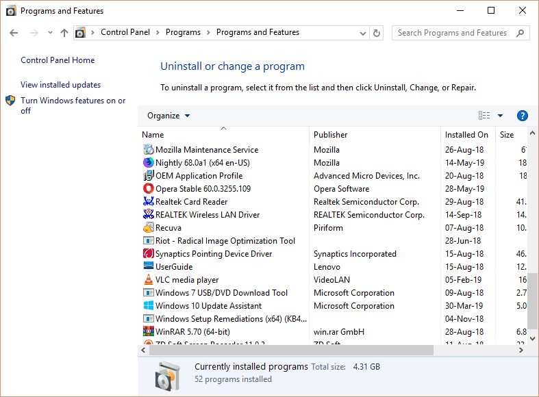The image size is (539, 397).
Task: Click the OEM Application Profile icon
Action: click(x=148, y=175)
